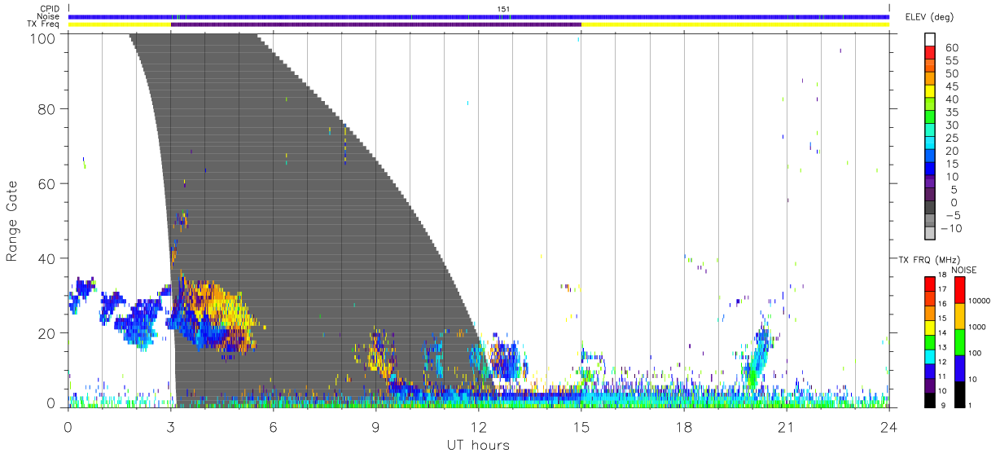Screen dimensions: 1000x462
Task: Click the '14' label on the TX FRQ legend
Action: (942, 332)
